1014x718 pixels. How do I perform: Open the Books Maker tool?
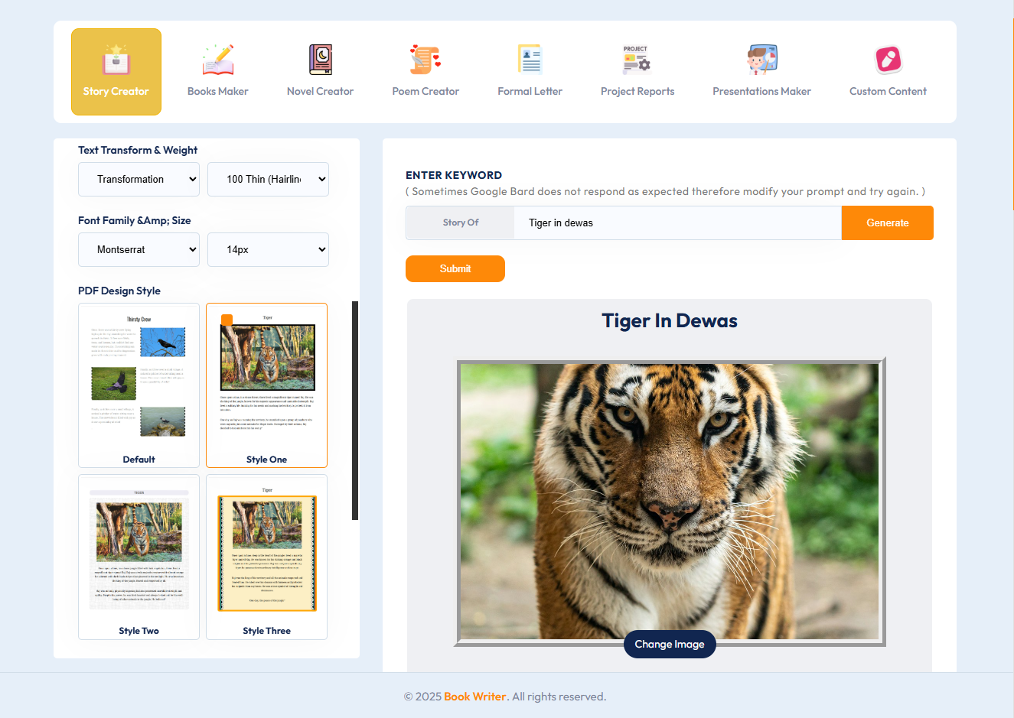tap(217, 72)
